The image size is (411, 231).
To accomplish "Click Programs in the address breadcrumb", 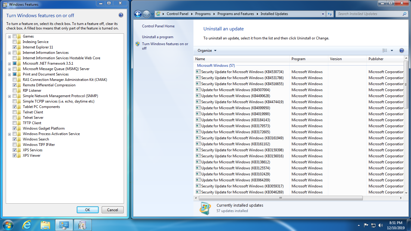I will tap(203, 14).
